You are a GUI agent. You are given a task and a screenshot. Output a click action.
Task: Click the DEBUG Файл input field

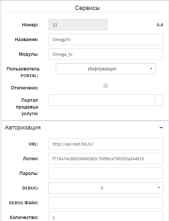tap(106, 203)
